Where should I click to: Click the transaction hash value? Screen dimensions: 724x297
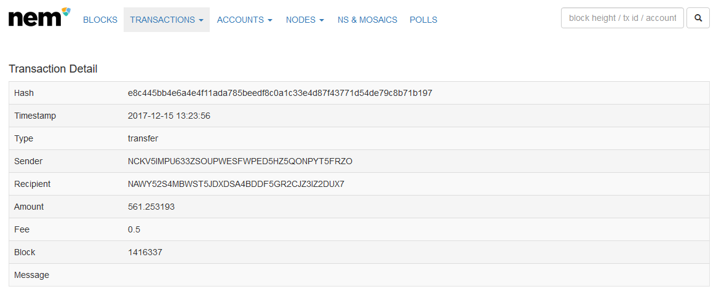pyautogui.click(x=280, y=93)
